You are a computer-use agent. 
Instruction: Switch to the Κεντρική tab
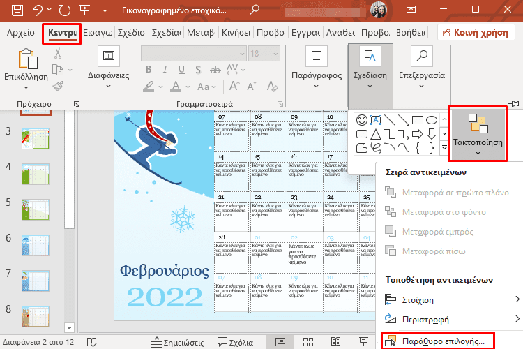[62, 32]
